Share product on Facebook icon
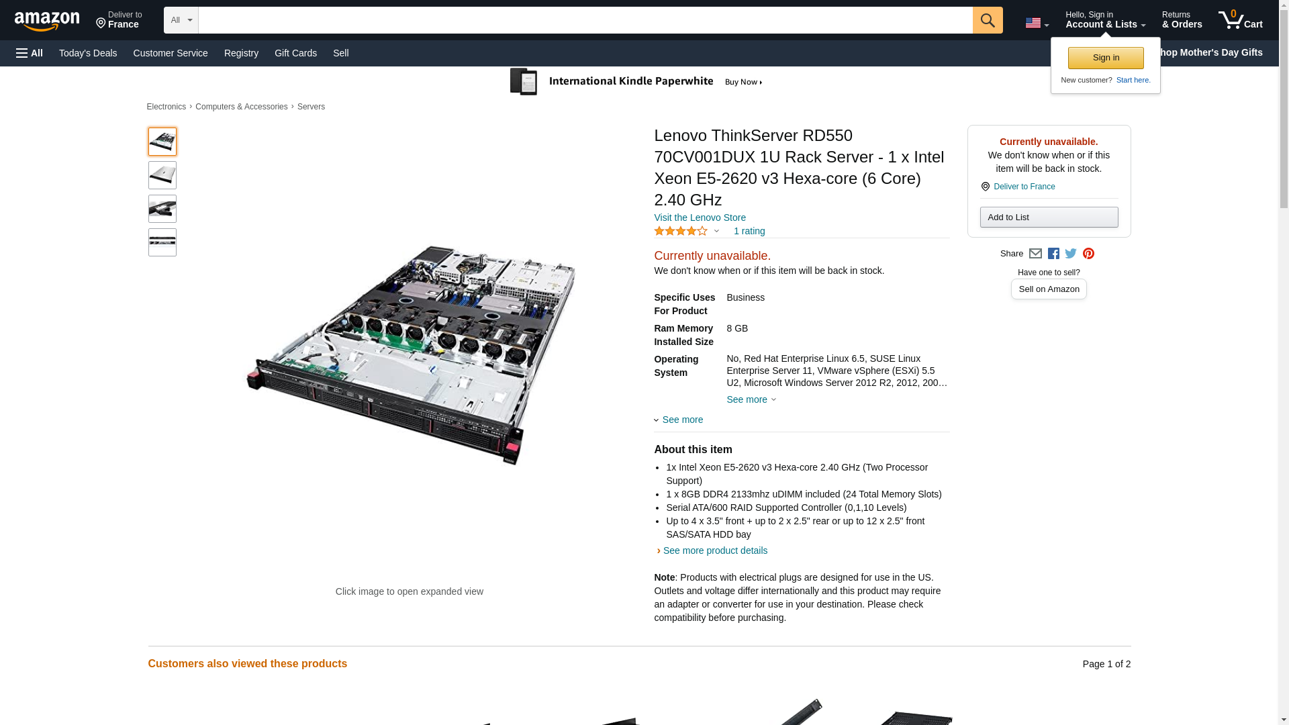The width and height of the screenshot is (1289, 725). (1053, 254)
